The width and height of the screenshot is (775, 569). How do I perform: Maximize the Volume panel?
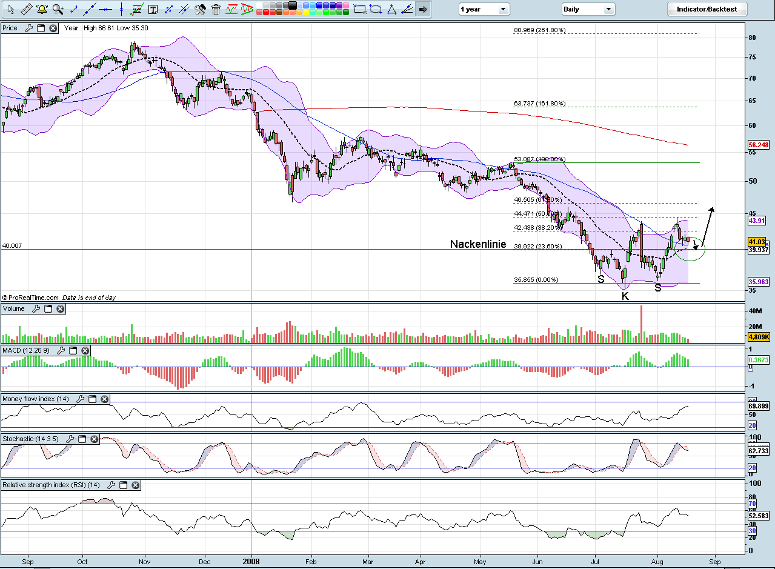point(48,308)
